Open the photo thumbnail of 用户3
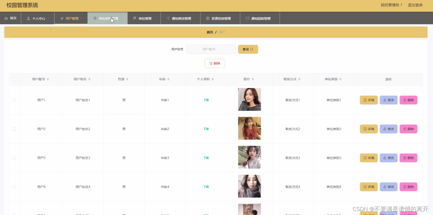This screenshot has width=433, height=215. pyautogui.click(x=249, y=157)
